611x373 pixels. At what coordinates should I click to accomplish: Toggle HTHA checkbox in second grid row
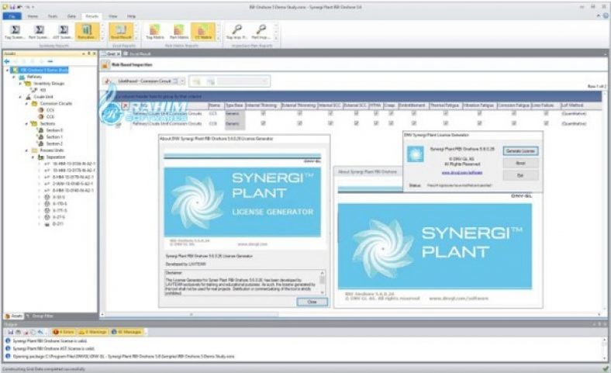[375, 123]
